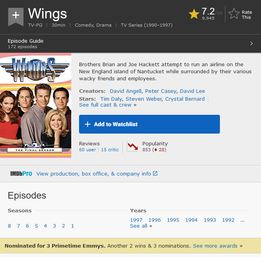Open creator David Angell's page
261x257 pixels.
[126, 91]
